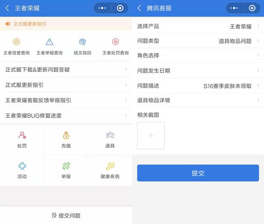Screen dimensions: 264x224
Task: Select the 活动 cross icon
Action: pos(22,166)
